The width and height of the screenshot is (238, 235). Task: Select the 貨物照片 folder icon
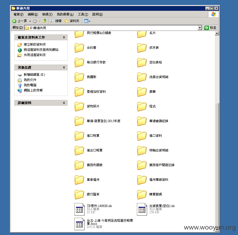tap(79, 106)
